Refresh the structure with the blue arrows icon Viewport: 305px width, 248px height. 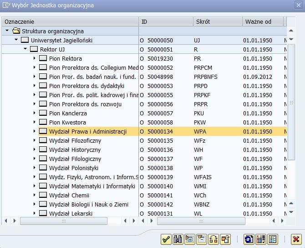249,239
